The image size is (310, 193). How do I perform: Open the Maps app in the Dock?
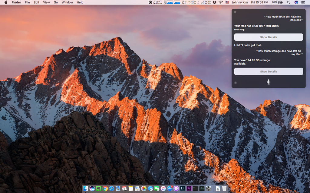tap(137, 188)
